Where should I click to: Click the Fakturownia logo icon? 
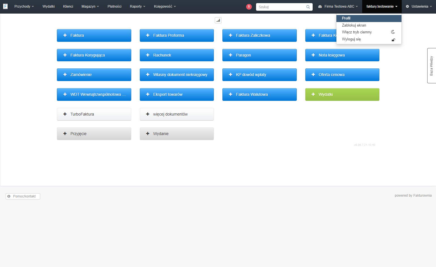coord(5,6)
